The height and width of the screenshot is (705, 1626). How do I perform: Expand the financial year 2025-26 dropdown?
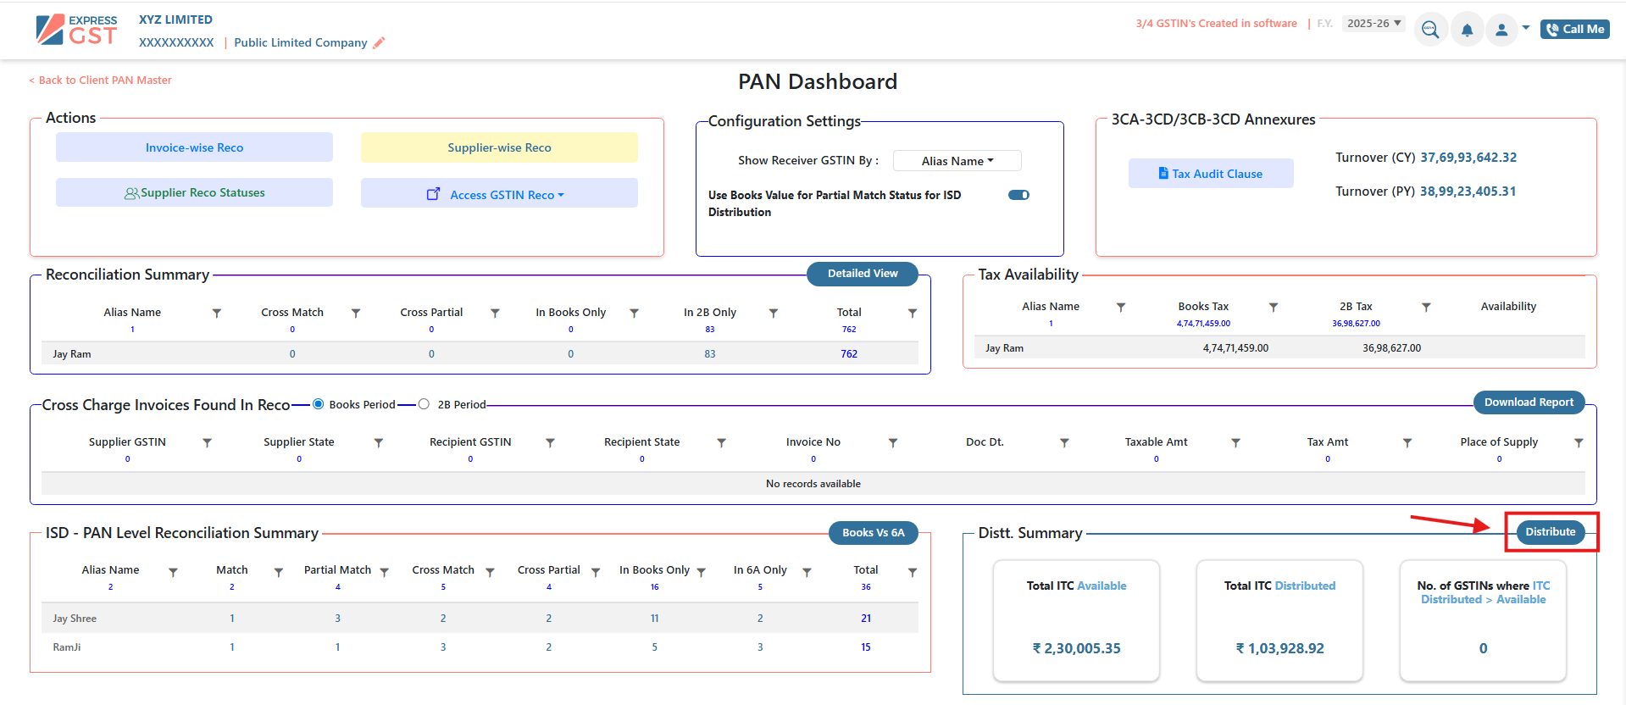point(1373,24)
